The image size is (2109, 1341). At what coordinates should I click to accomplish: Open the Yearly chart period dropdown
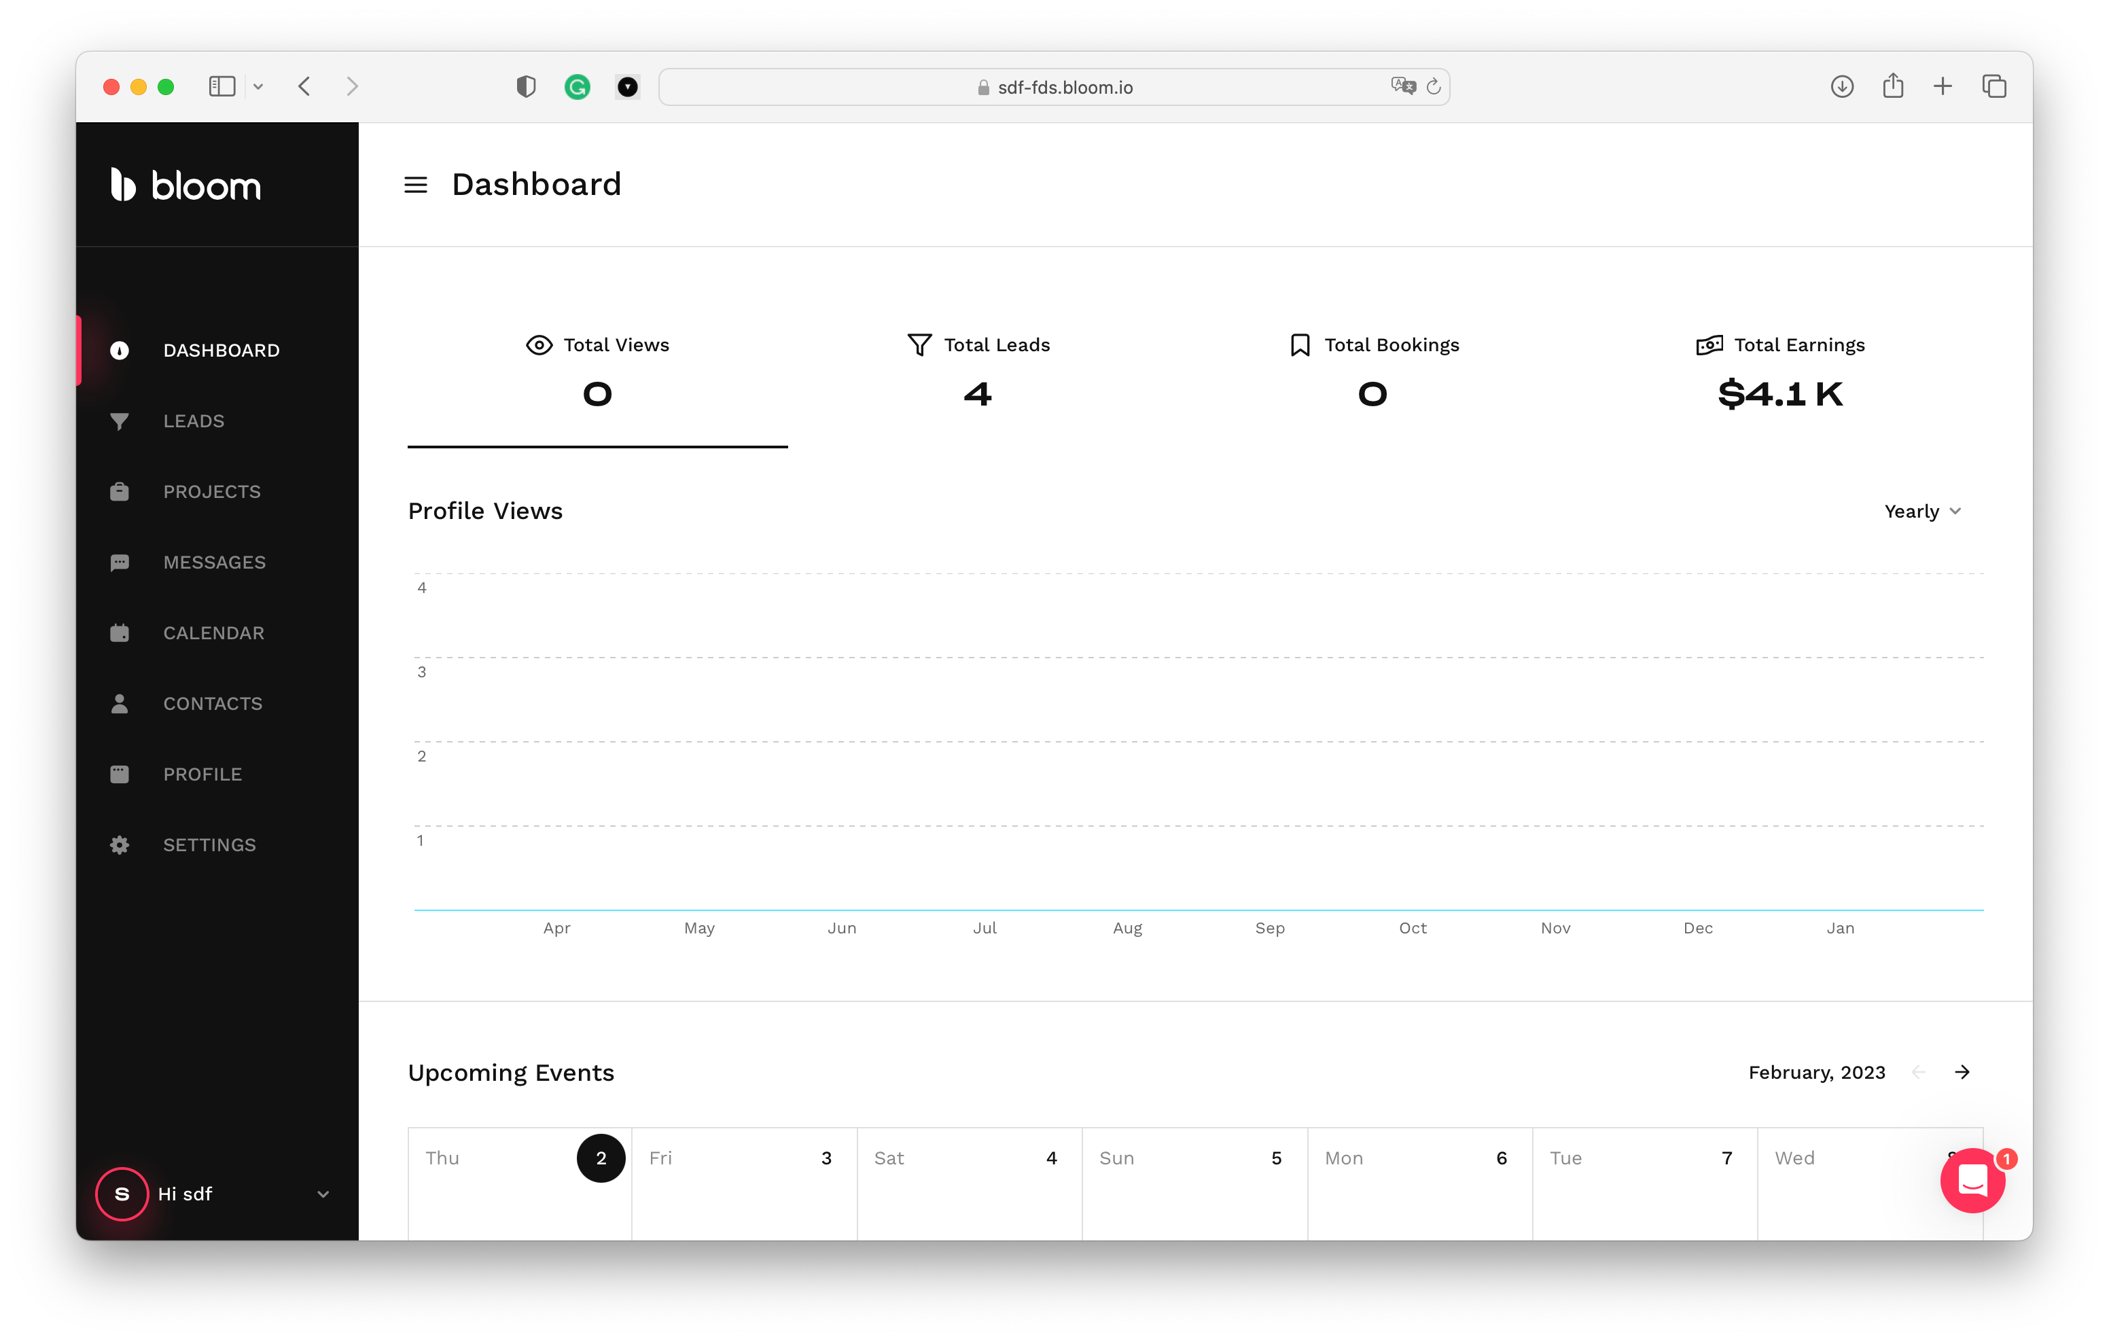[x=1922, y=511]
